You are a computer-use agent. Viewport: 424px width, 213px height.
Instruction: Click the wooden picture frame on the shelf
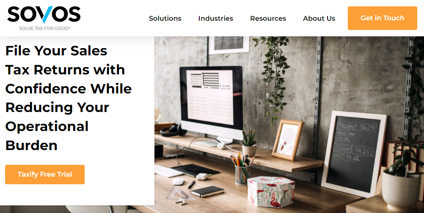(287, 140)
